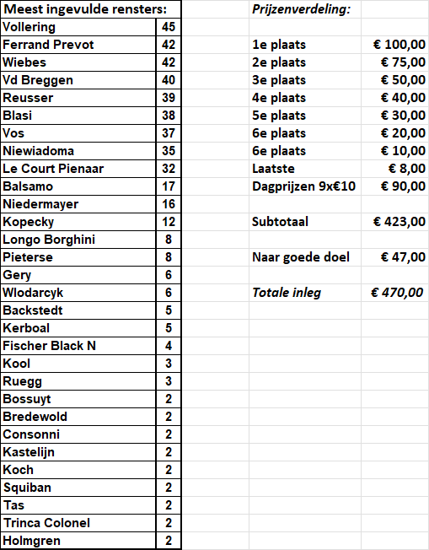This screenshot has height=550, width=429.
Task: Select the Le Court Pienaar cell
Action: click(x=78, y=169)
